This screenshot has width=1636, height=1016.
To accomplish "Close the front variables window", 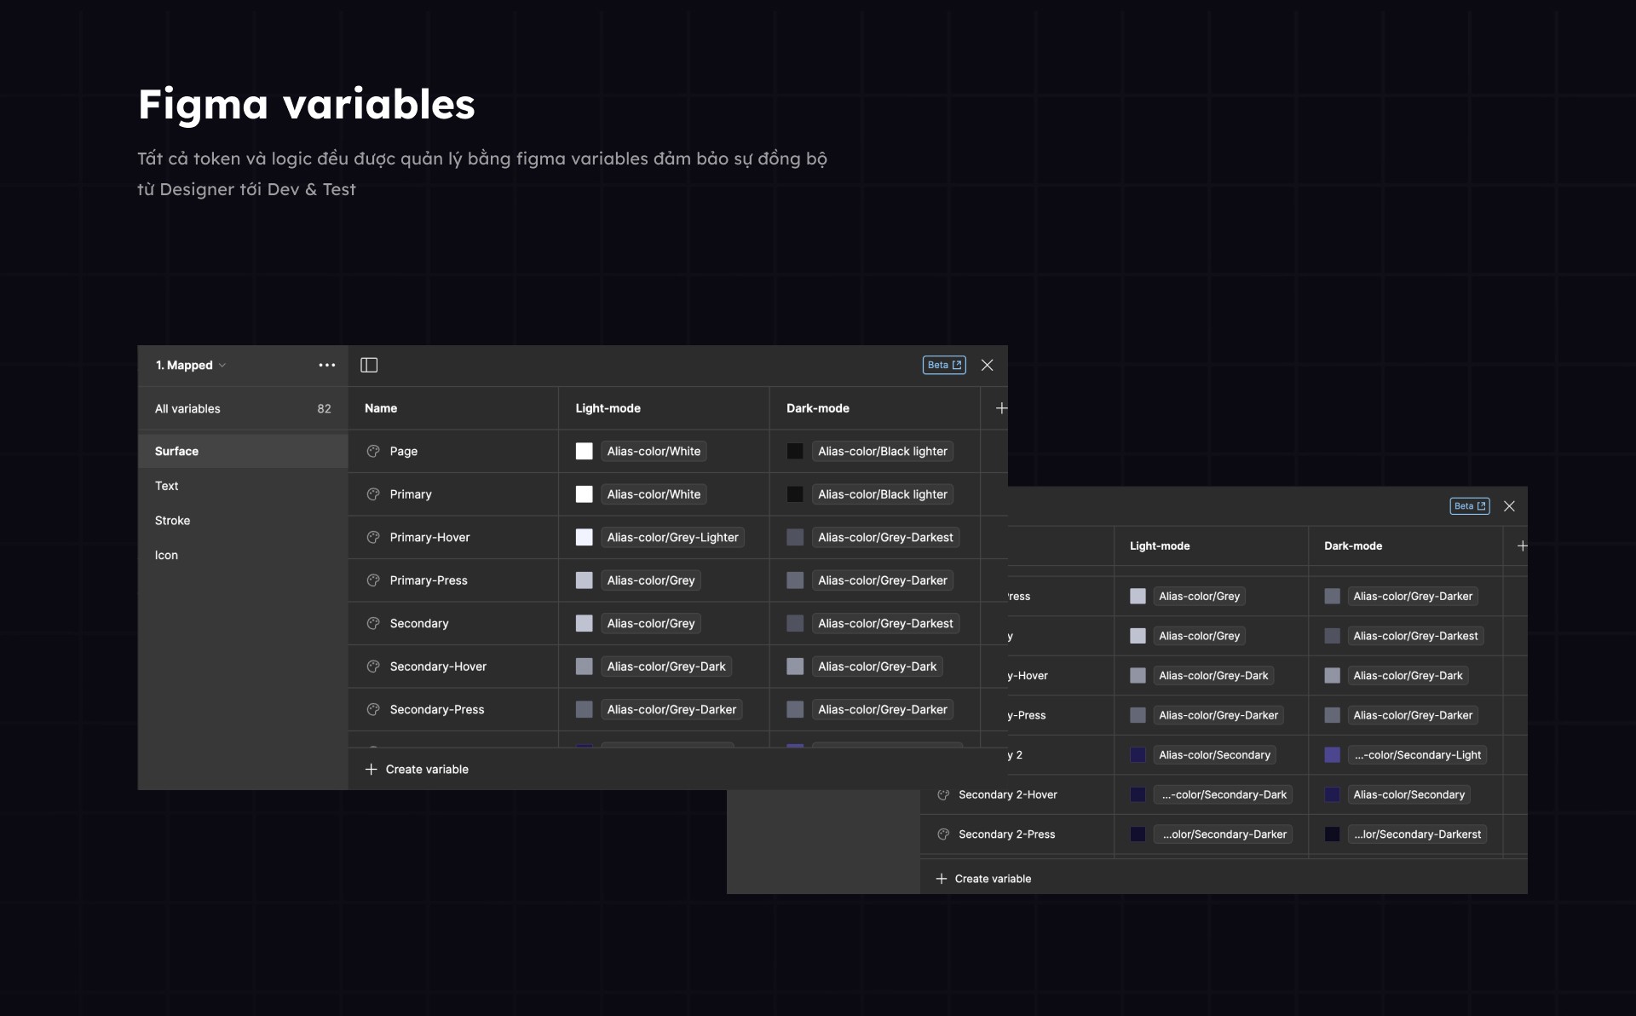I will (x=988, y=365).
